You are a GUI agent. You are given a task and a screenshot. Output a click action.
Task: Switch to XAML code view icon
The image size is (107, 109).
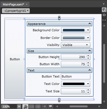(x=104, y=15)
